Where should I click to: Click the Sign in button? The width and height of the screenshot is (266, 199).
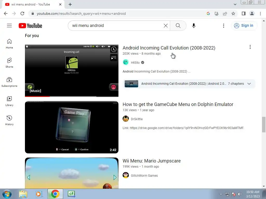tap(244, 26)
